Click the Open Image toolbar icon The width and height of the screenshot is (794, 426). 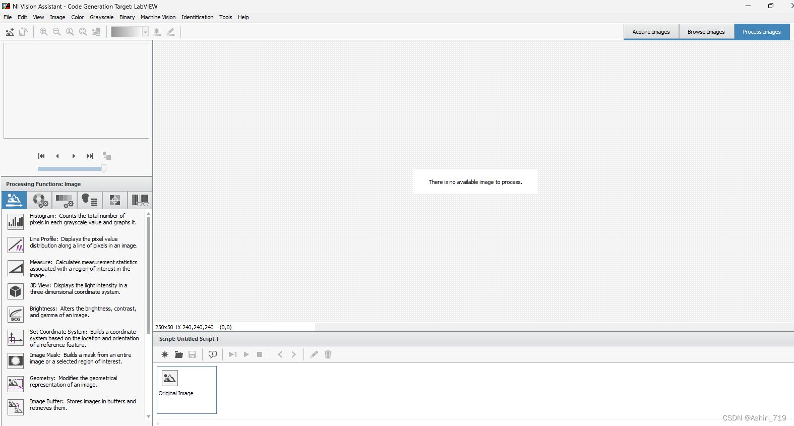pos(10,32)
